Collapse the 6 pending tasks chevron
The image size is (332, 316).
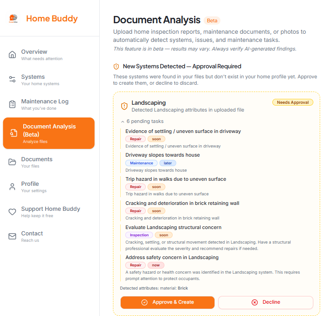(x=123, y=122)
